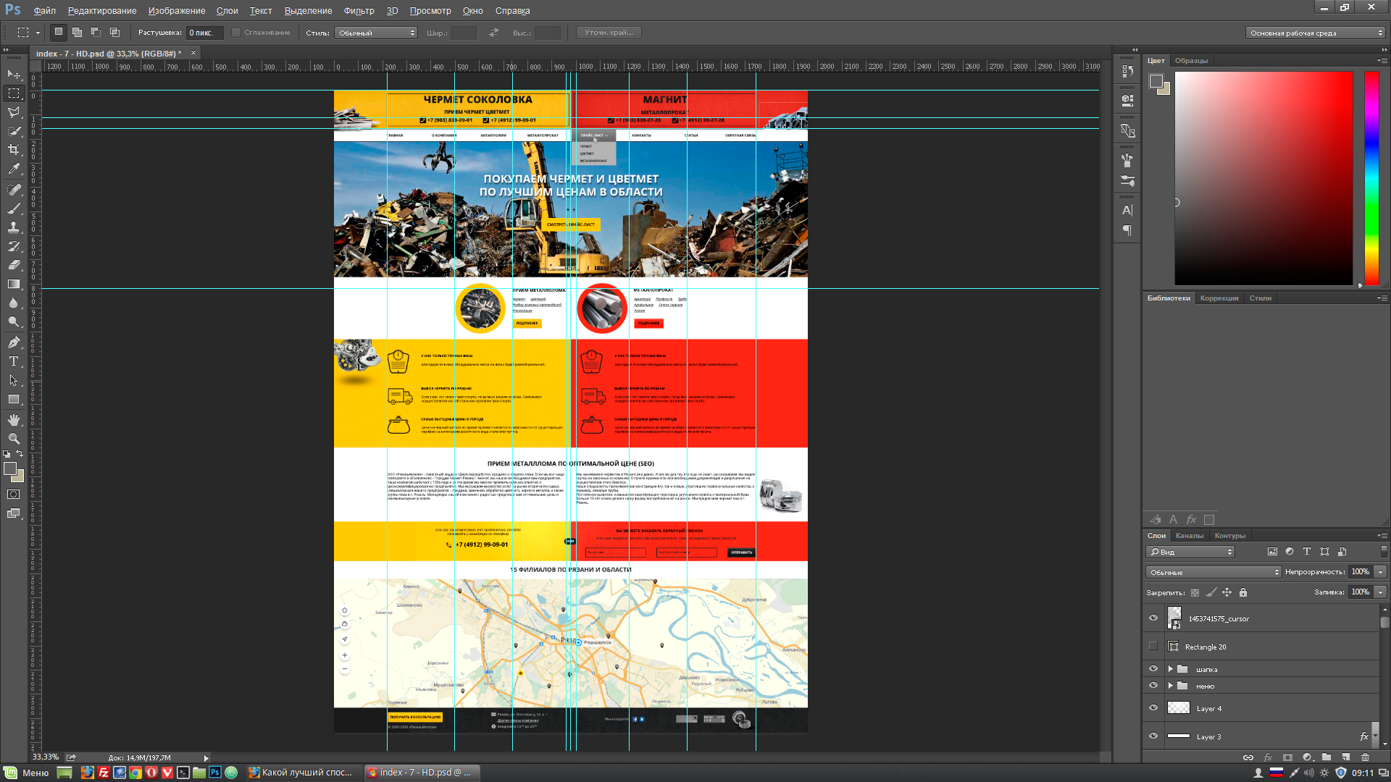Select the Clone Stamp tool

tap(14, 227)
